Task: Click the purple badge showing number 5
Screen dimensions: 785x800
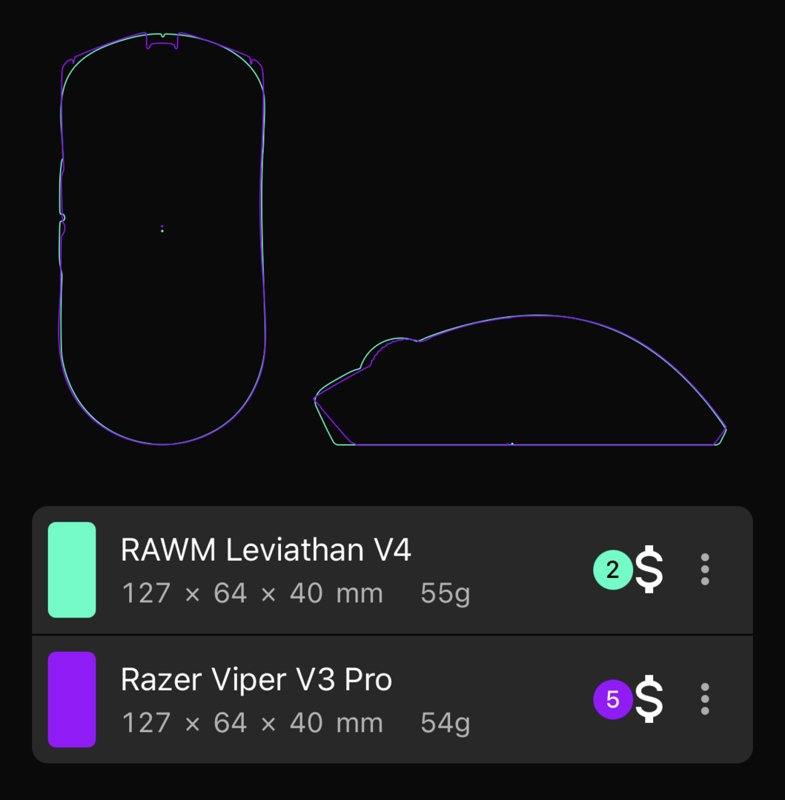Action: 613,699
